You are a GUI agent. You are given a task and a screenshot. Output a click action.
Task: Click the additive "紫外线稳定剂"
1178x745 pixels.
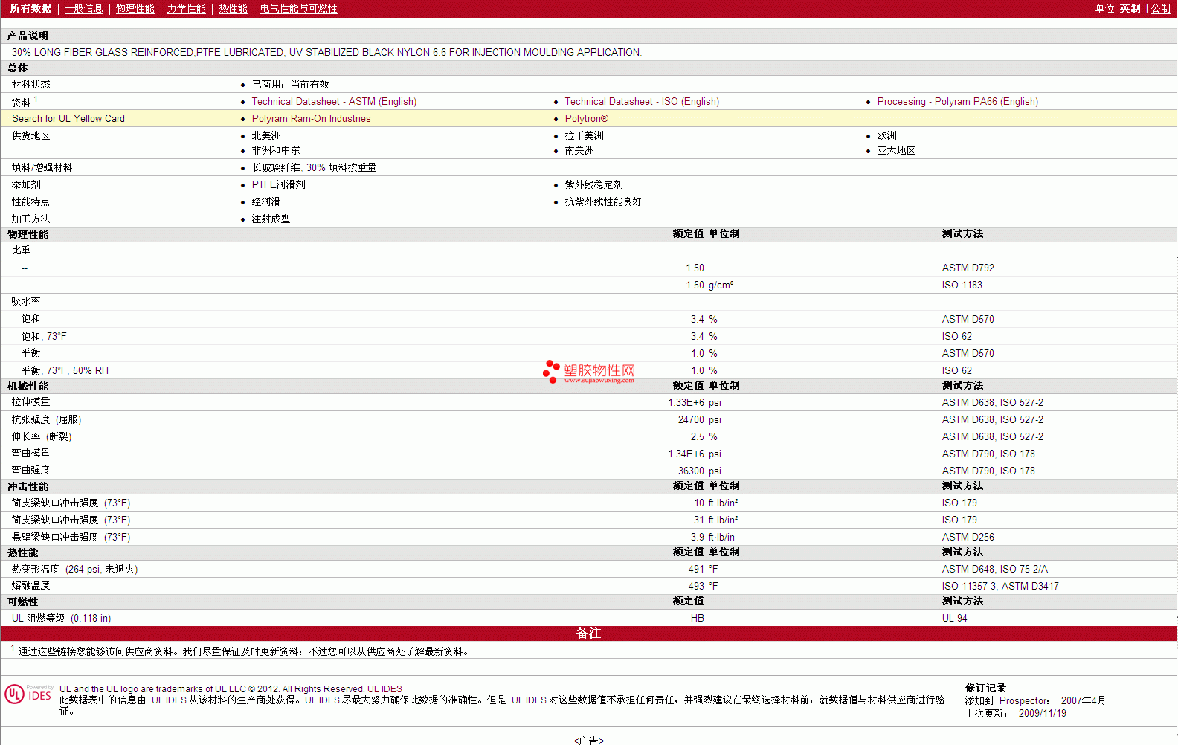(x=594, y=185)
